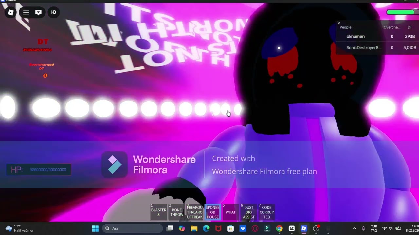Select the SPONEBOB HOUSE hotbar slot

pyautogui.click(x=212, y=212)
